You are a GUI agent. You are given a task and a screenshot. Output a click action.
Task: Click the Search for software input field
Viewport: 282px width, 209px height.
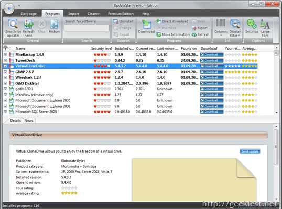pyautogui.click(x=86, y=28)
